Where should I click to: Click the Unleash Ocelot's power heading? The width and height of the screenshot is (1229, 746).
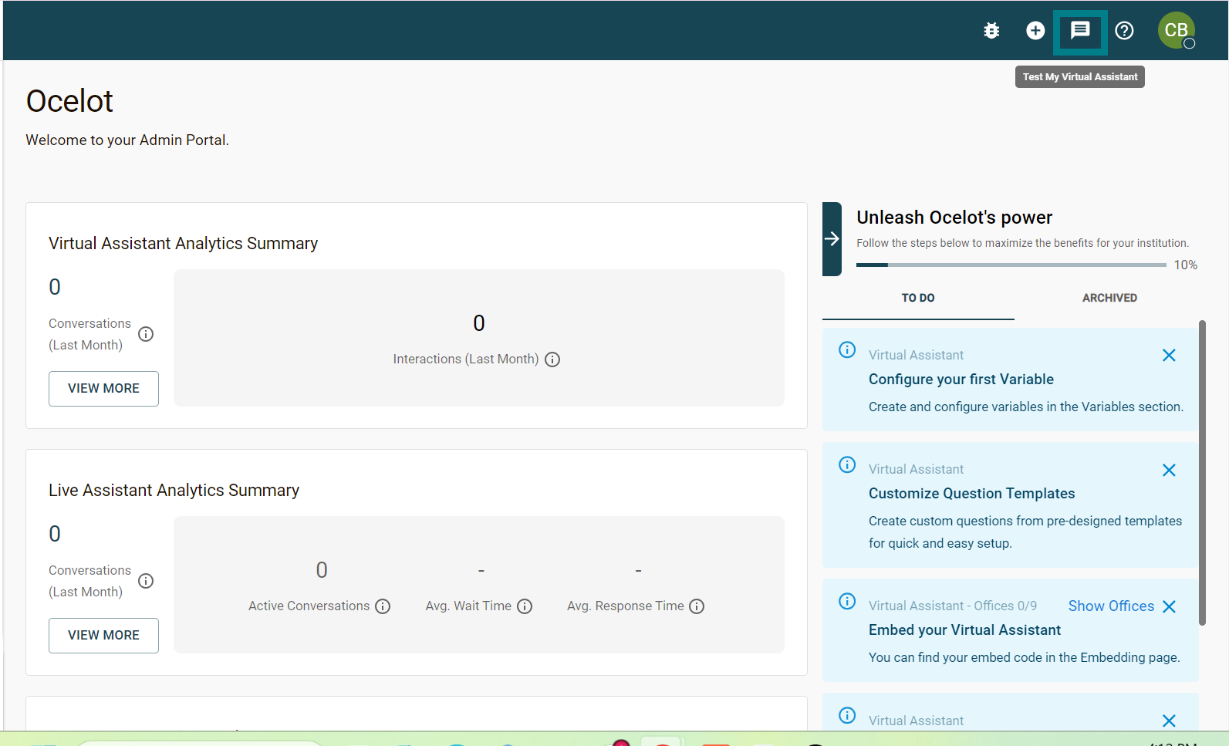(x=954, y=218)
